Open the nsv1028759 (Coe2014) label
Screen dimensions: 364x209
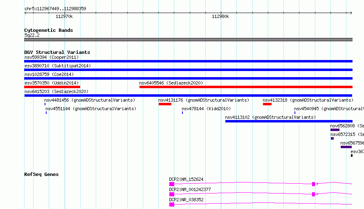pyautogui.click(x=49, y=74)
